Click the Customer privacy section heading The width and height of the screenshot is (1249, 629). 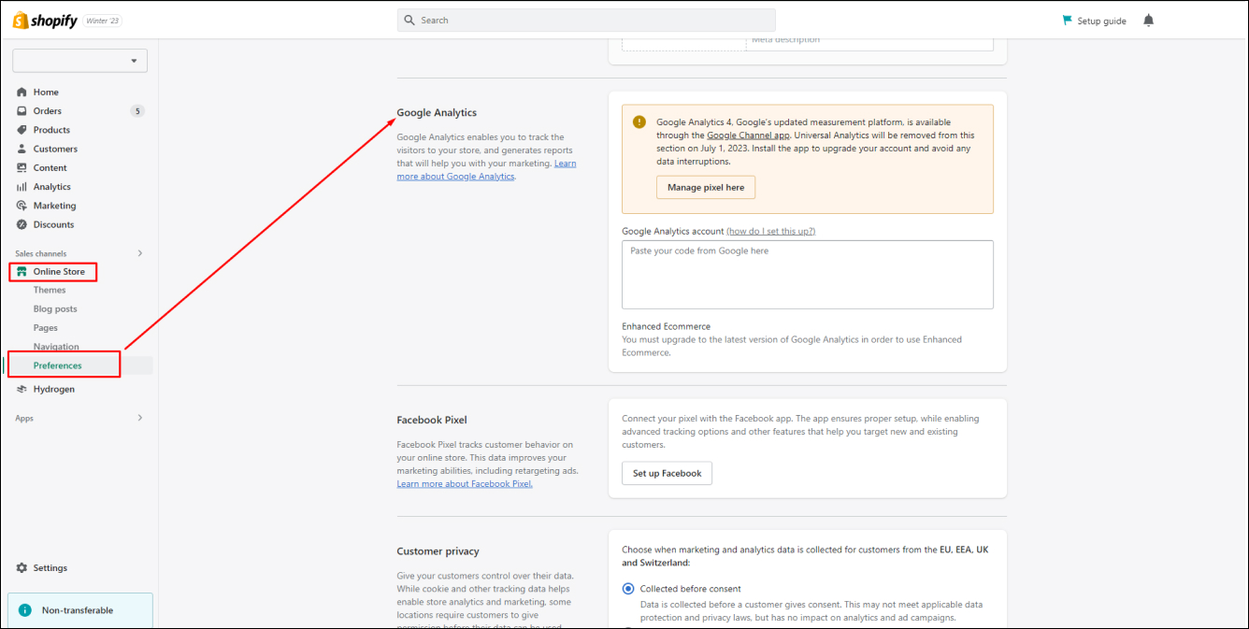click(x=438, y=551)
